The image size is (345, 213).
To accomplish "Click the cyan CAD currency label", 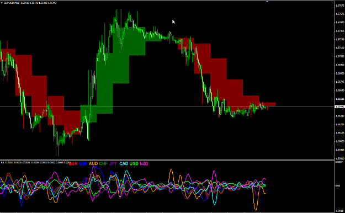I will (x=124, y=163).
